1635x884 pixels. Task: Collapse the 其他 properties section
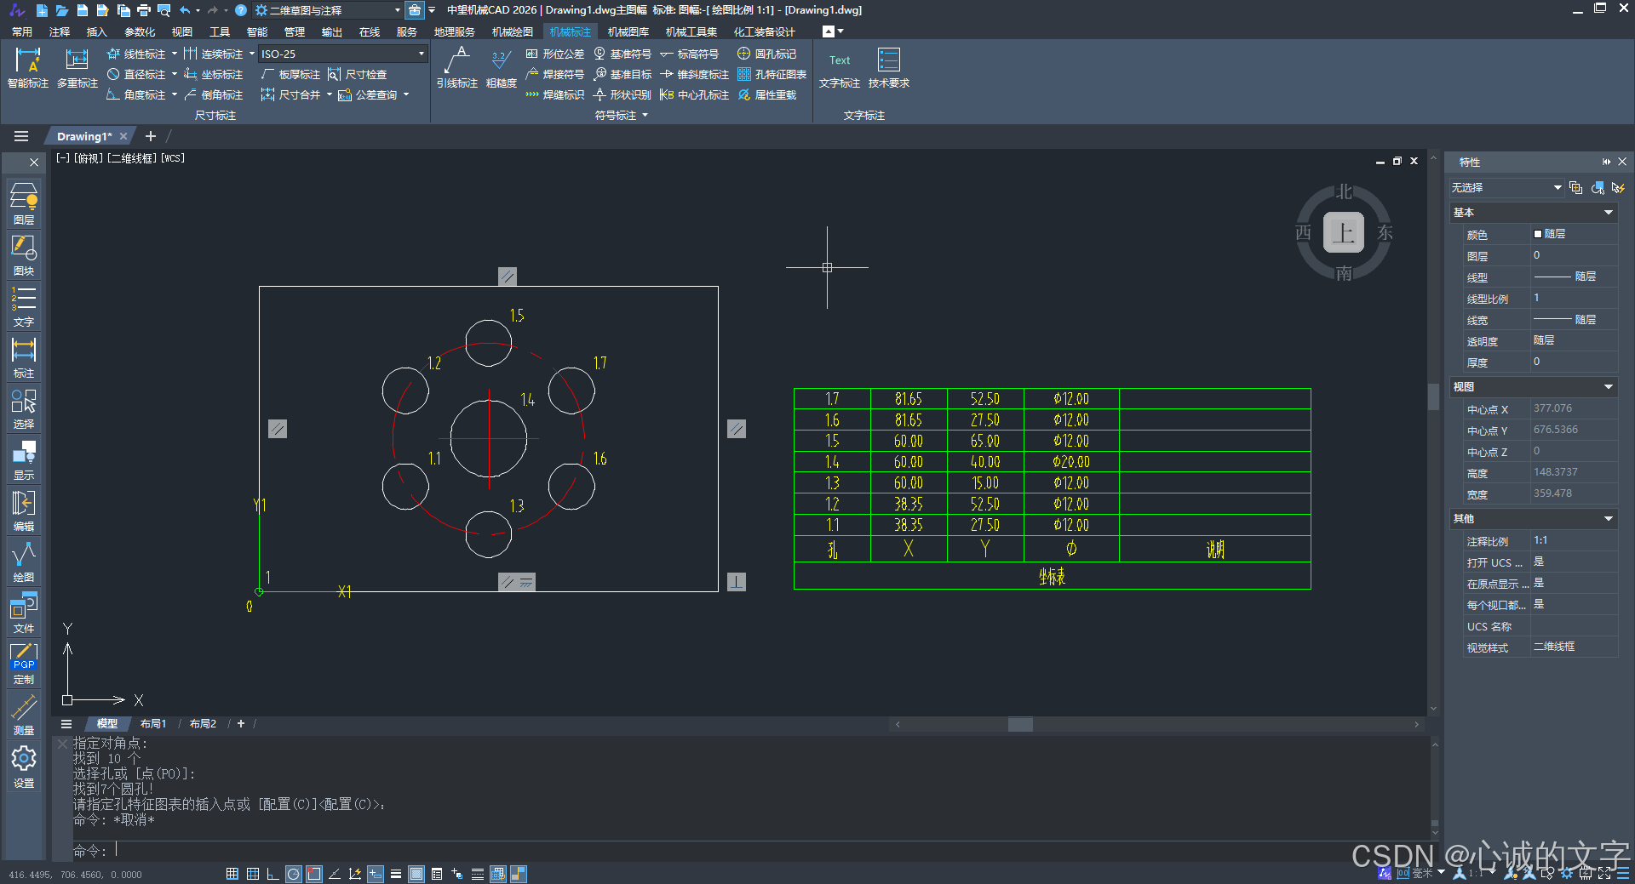pos(1609,518)
